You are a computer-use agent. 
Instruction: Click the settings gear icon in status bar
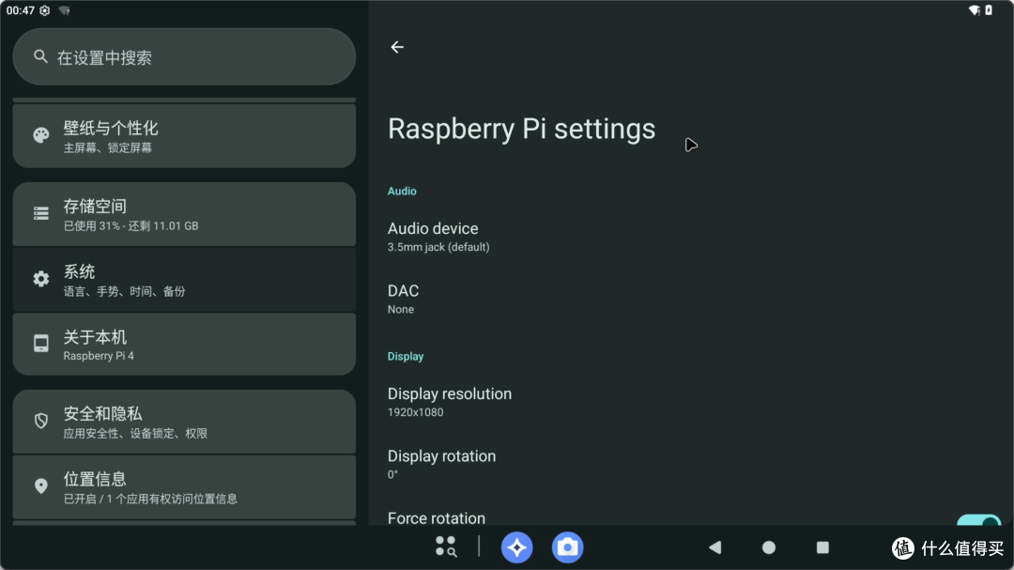click(45, 10)
